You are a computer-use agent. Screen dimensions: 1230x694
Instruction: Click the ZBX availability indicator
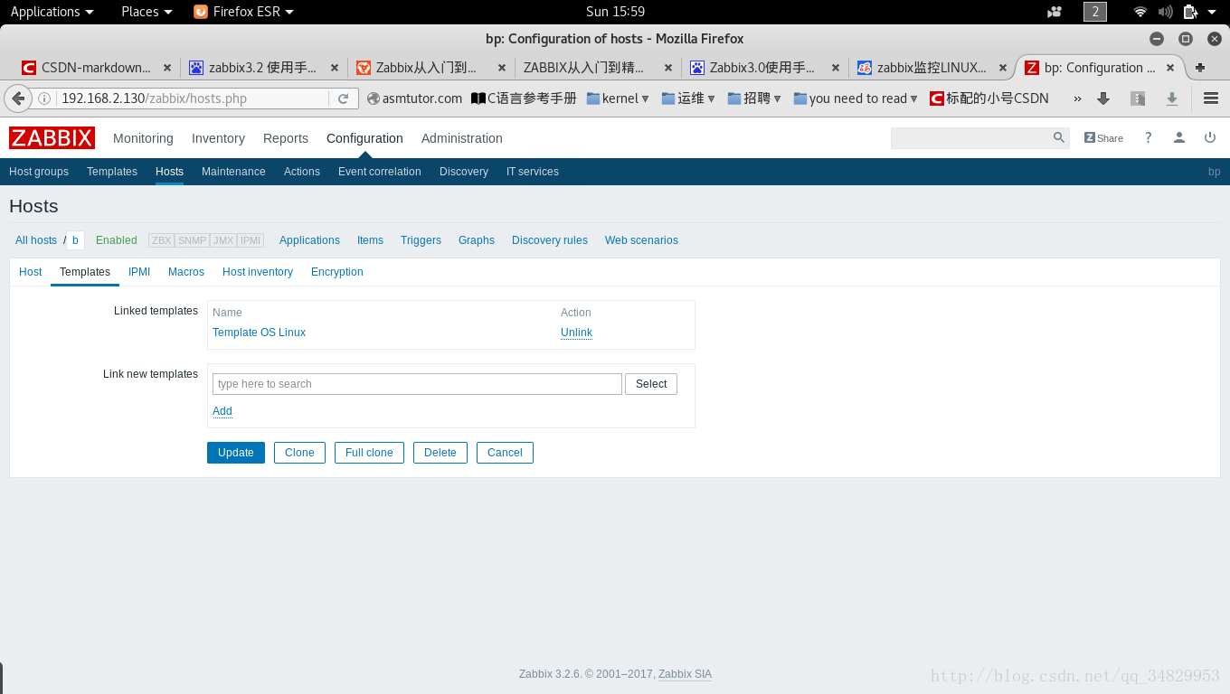pos(162,240)
